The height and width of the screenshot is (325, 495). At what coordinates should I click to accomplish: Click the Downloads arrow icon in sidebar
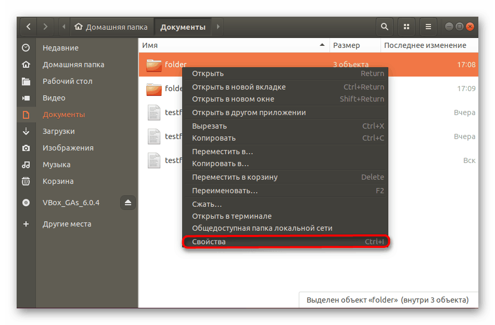click(x=26, y=131)
